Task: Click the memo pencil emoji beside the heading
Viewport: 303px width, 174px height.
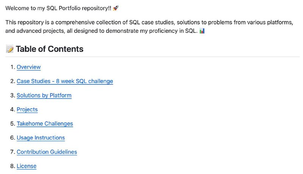Action: 10,49
